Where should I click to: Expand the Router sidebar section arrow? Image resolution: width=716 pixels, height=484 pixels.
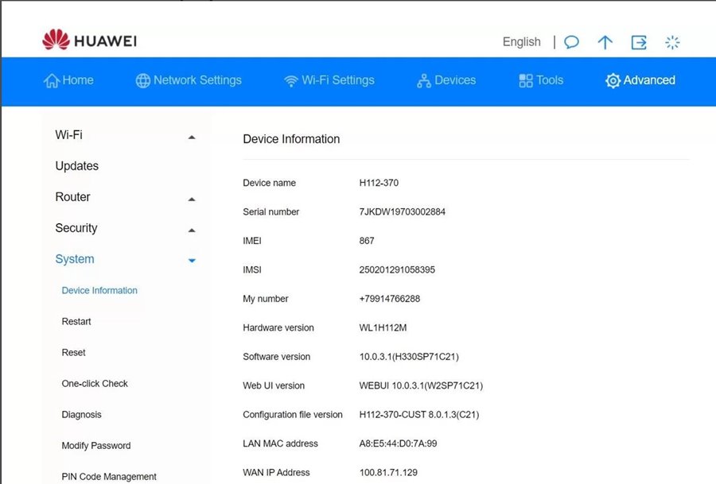(192, 199)
